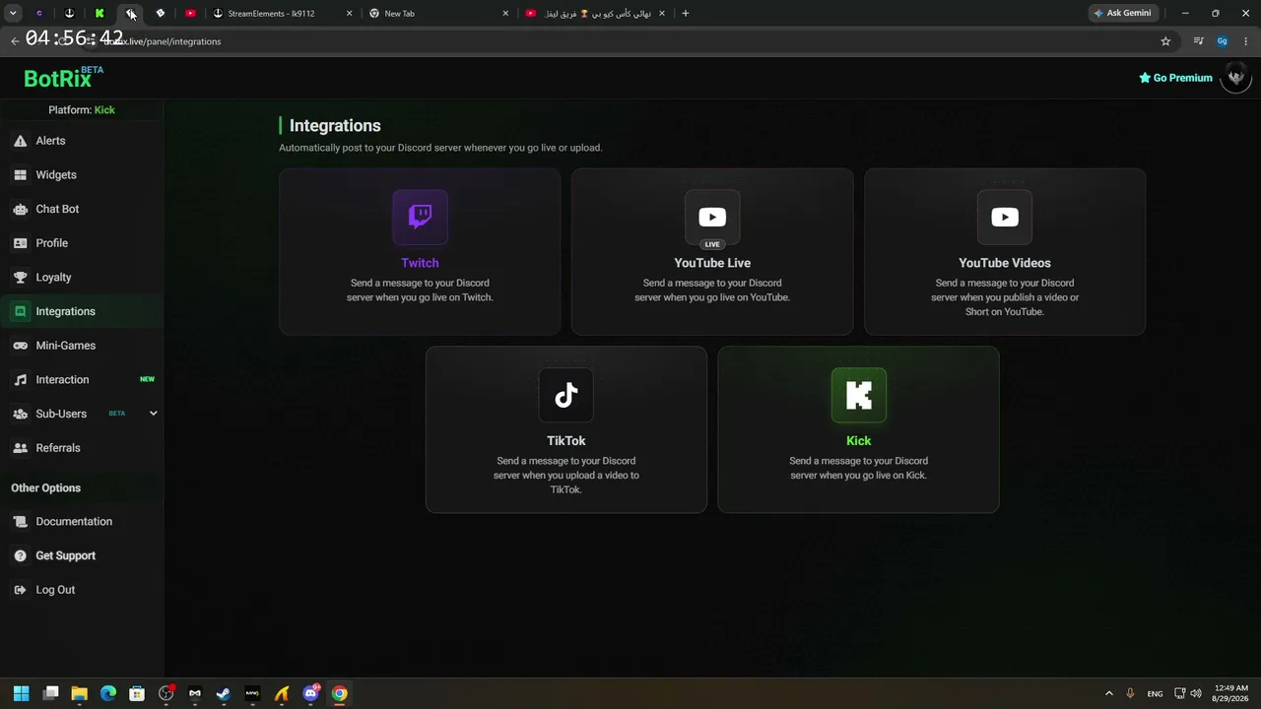Viewport: 1261px width, 709px height.
Task: Open the user avatar in the header
Action: [1235, 78]
